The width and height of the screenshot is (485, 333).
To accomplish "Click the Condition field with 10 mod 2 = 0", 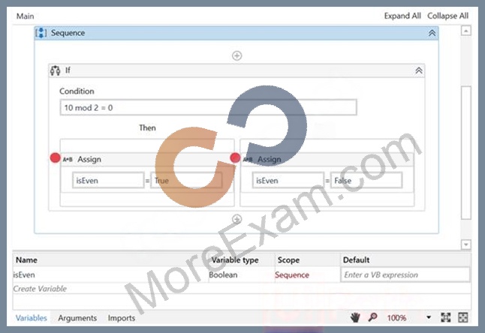I will point(208,107).
